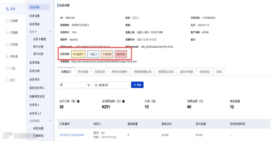Image resolution: width=274 pixels, height=141 pixels.
Task: Switch to the 消费能力 tab
Action: pos(66,72)
